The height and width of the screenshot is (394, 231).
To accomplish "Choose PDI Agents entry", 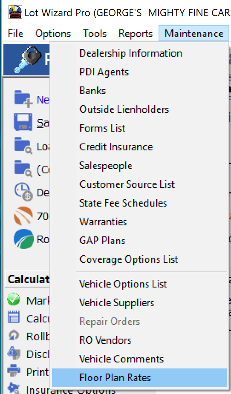I will coord(139,72).
